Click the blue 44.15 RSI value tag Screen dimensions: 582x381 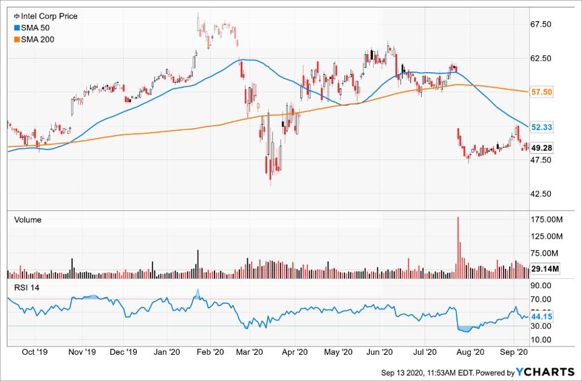coord(541,317)
